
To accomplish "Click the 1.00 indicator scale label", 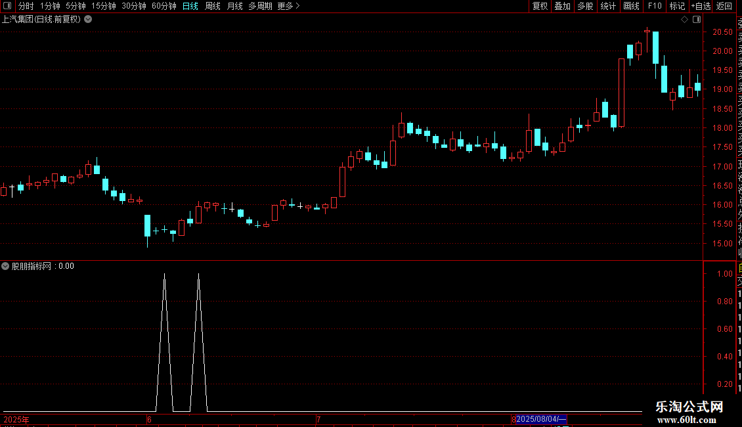I will pos(725,274).
